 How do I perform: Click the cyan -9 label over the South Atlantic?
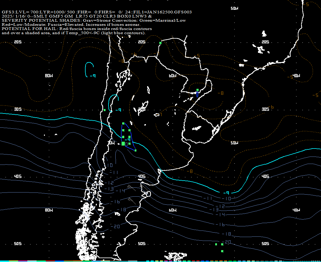click(226, 193)
